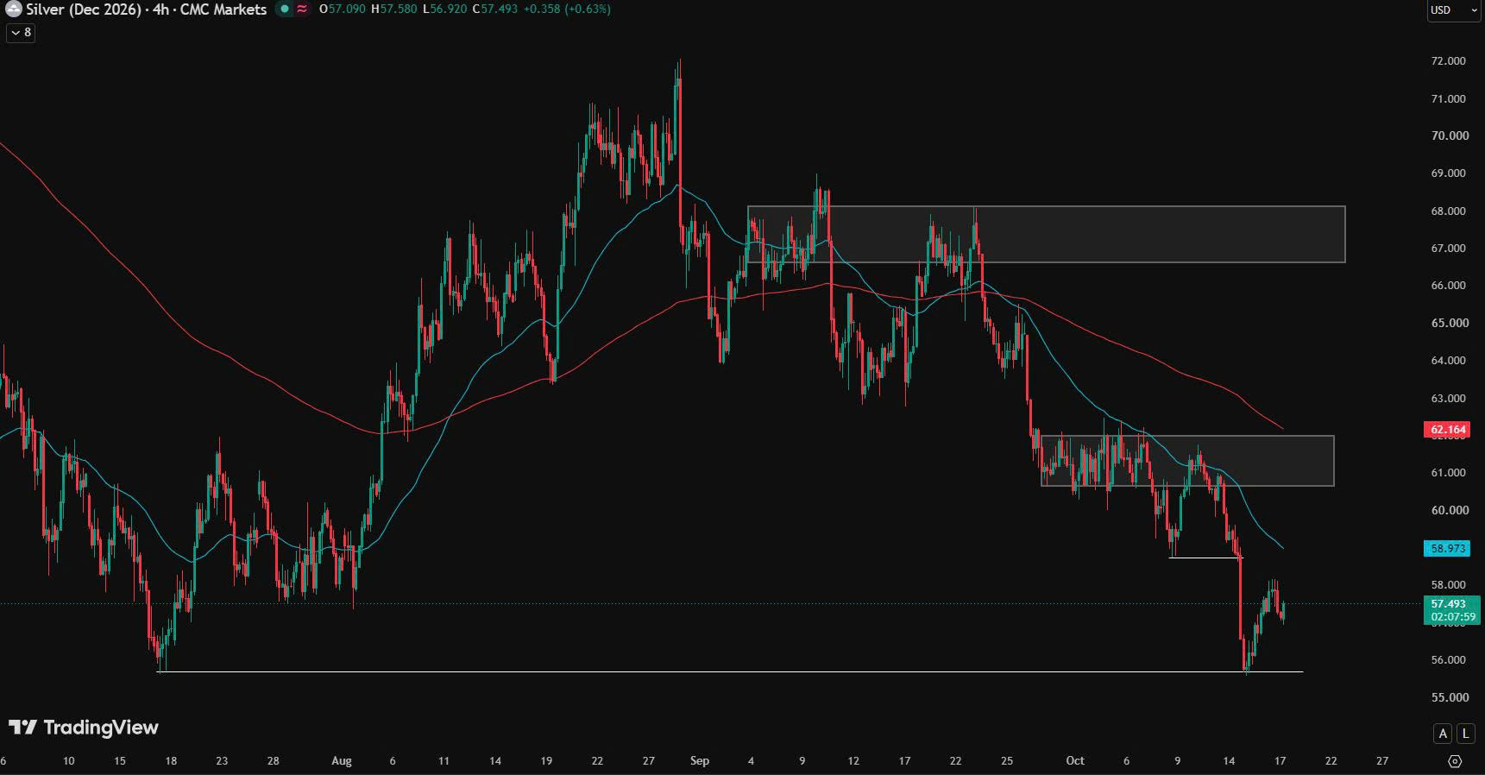Click the TradingView logo
The image size is (1485, 775).
point(84,728)
